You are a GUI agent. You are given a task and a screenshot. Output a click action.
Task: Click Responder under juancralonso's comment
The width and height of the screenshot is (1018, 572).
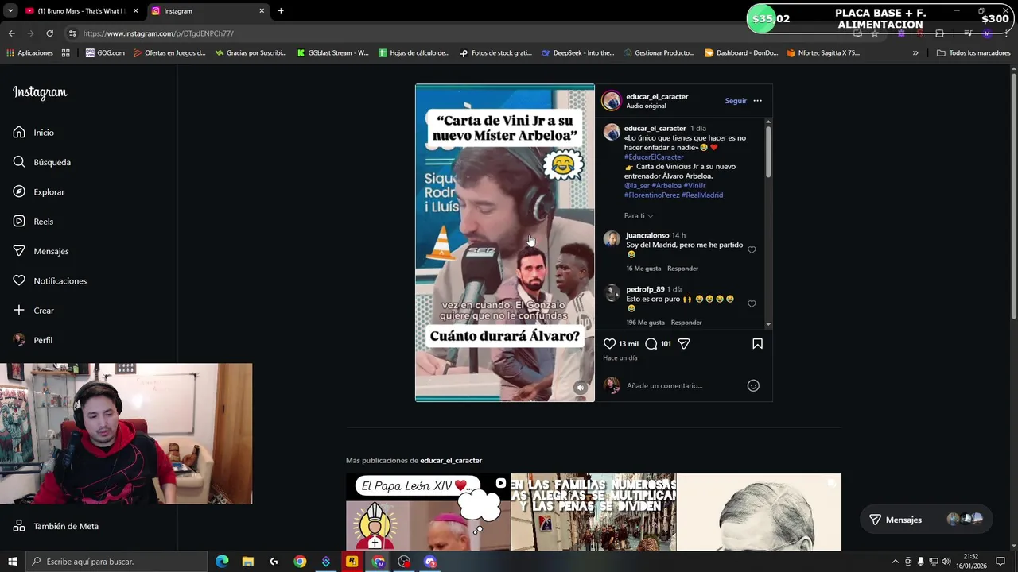682,269
